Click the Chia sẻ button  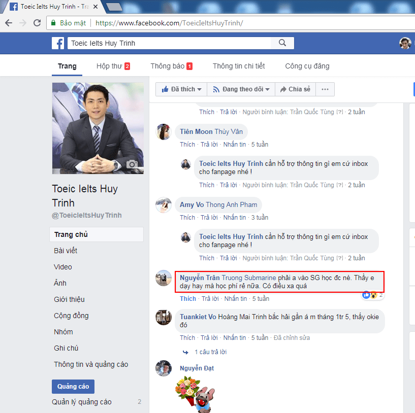point(295,89)
